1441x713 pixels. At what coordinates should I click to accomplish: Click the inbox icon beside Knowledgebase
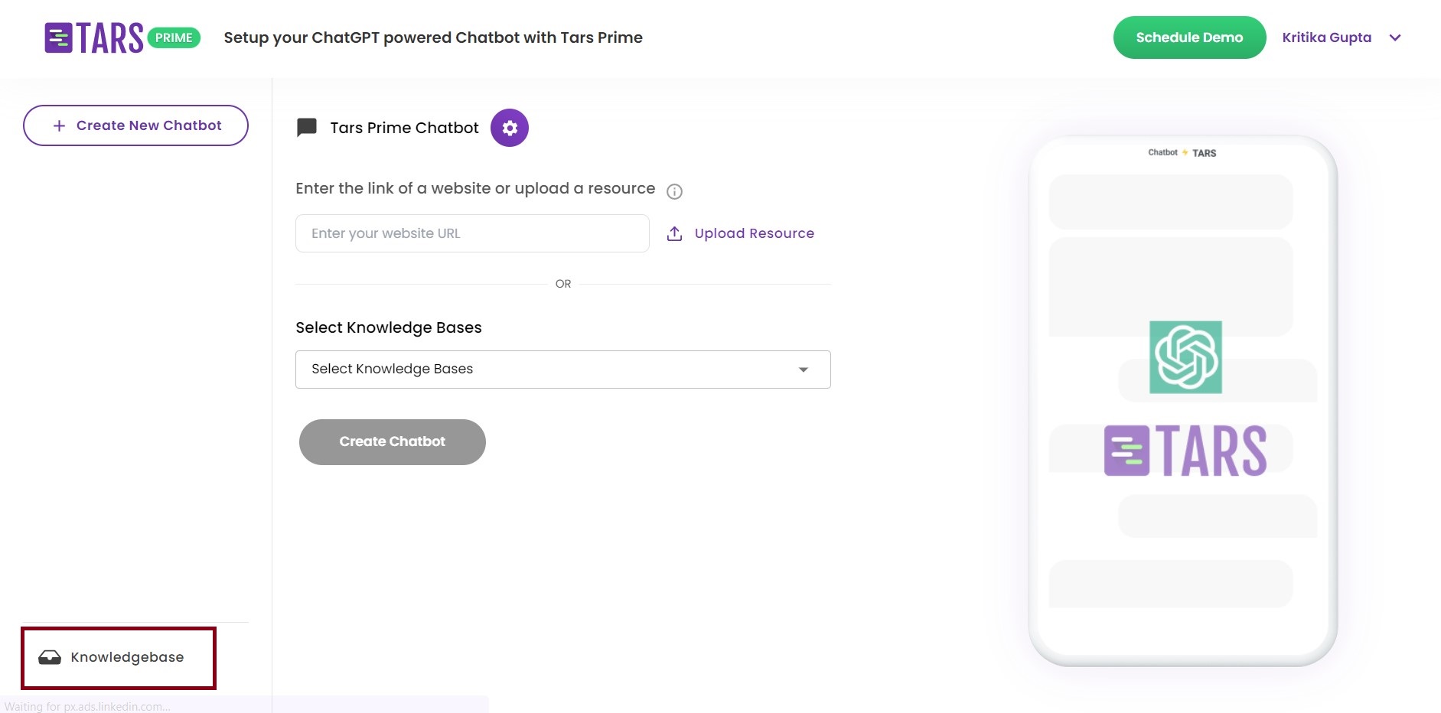pos(49,657)
